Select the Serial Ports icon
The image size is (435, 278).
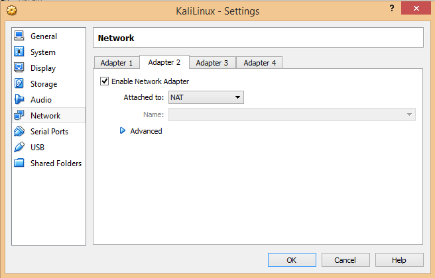[x=19, y=131]
